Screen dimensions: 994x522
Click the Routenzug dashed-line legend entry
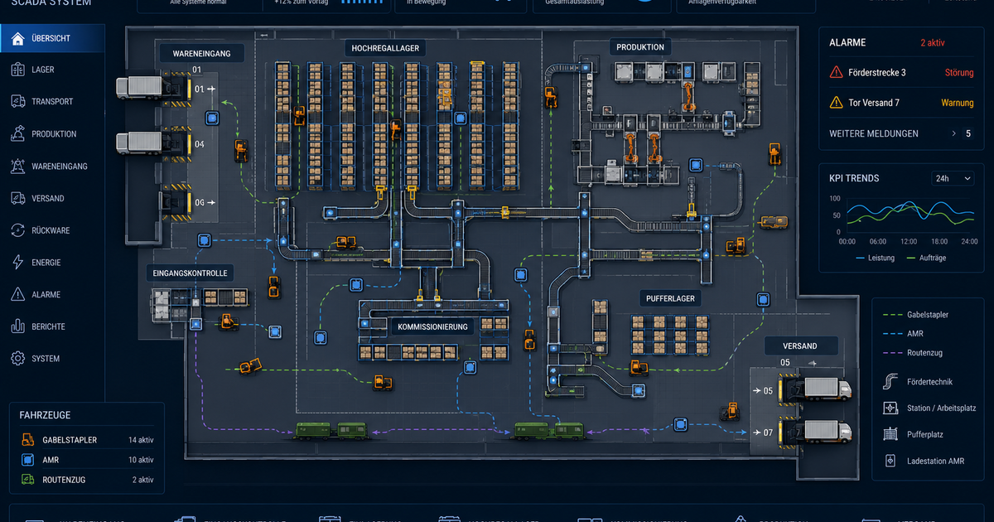coord(913,353)
